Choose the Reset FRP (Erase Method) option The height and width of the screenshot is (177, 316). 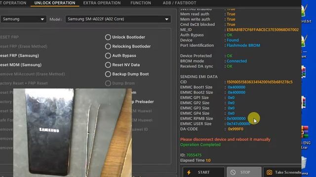coord(24,46)
